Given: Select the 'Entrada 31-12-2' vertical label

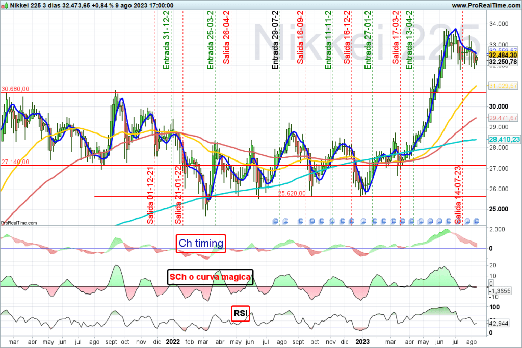Looking at the screenshot, I should [167, 40].
